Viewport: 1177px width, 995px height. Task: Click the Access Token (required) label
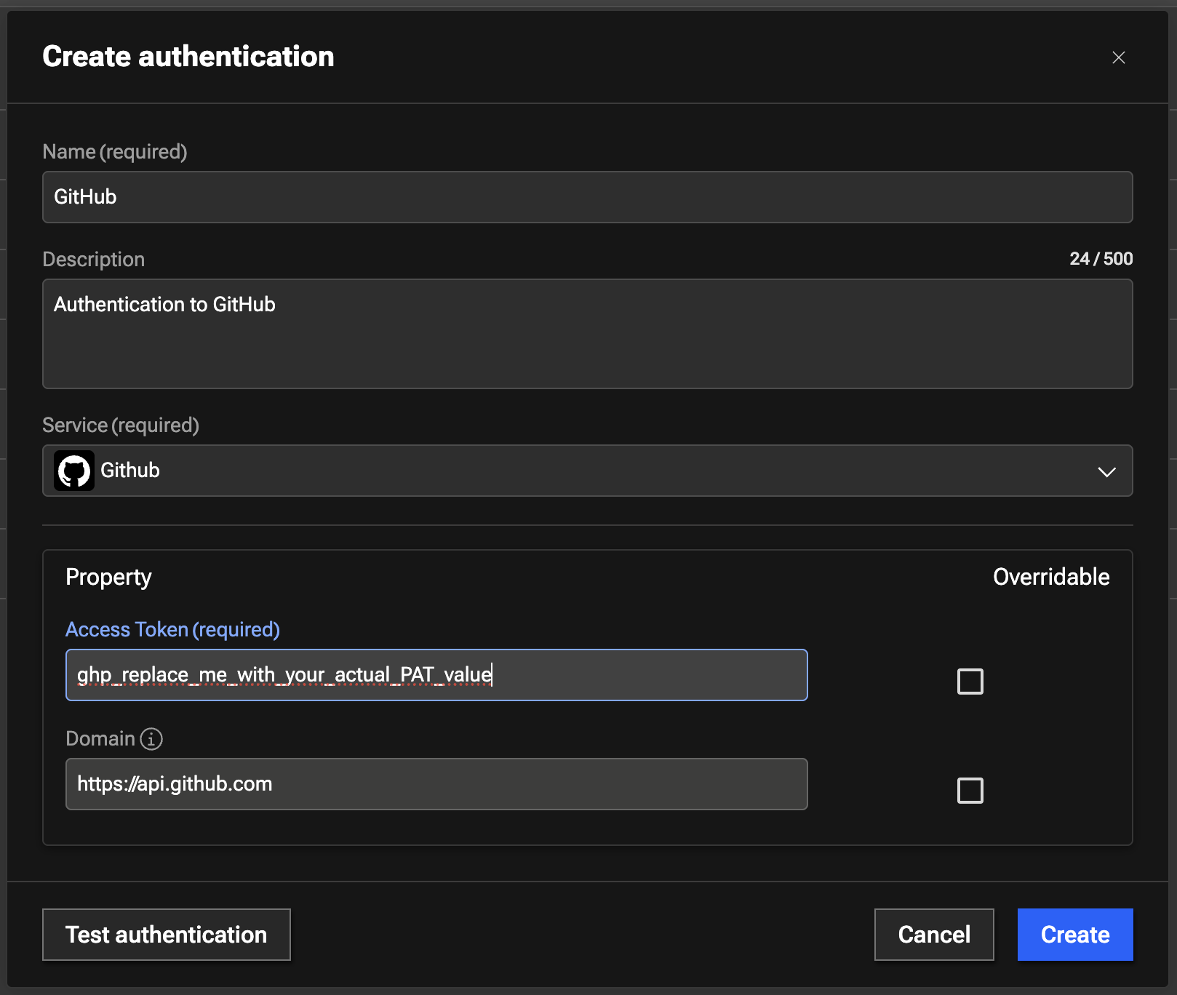click(172, 629)
